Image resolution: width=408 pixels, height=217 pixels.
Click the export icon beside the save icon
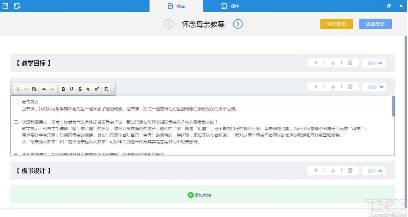click(x=17, y=6)
